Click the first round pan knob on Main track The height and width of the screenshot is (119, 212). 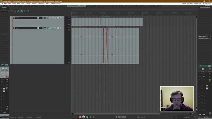(x=58, y=28)
